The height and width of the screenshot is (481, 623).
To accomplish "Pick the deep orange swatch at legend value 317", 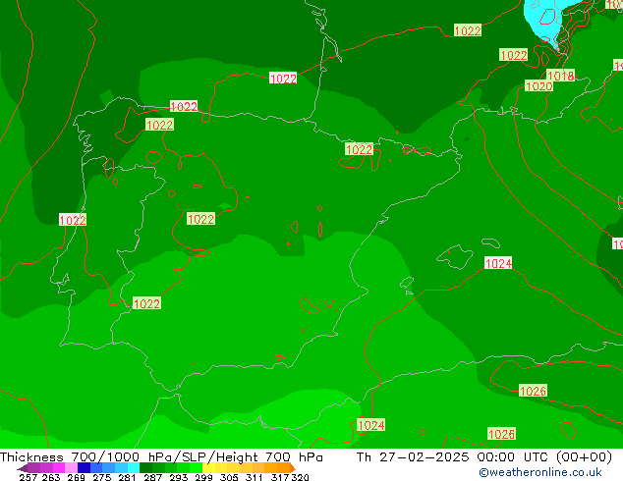I will pyautogui.click(x=283, y=468).
